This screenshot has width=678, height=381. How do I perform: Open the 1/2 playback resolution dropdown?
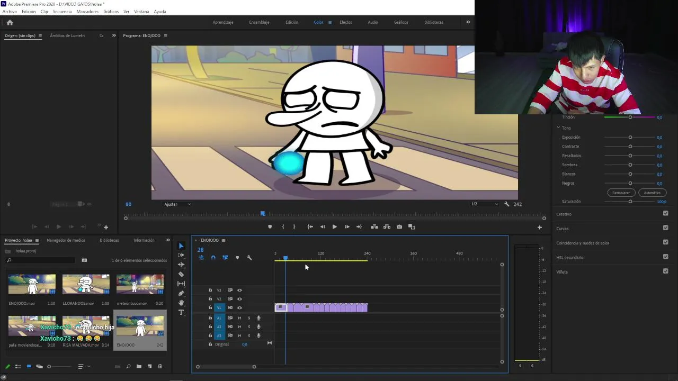point(485,204)
